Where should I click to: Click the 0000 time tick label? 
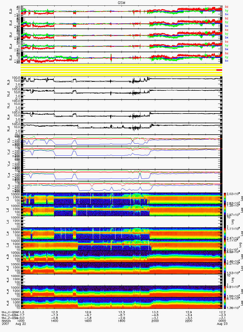[x=222, y=321]
